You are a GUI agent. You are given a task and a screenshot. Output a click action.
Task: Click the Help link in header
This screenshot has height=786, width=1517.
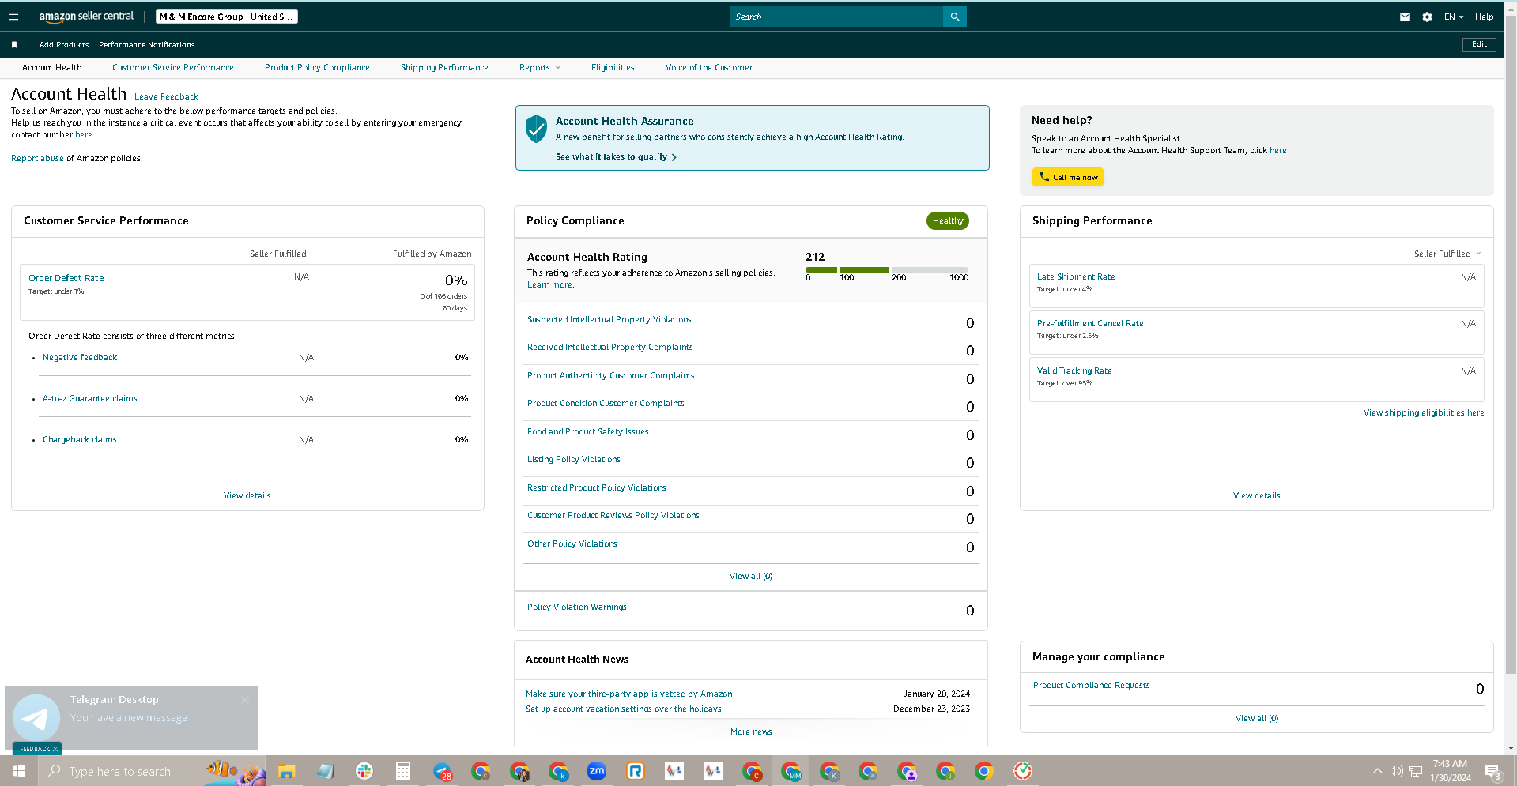click(1484, 17)
